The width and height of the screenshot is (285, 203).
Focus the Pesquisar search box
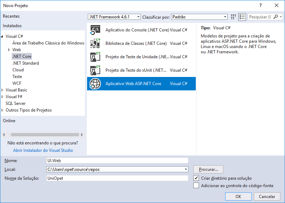point(260,17)
